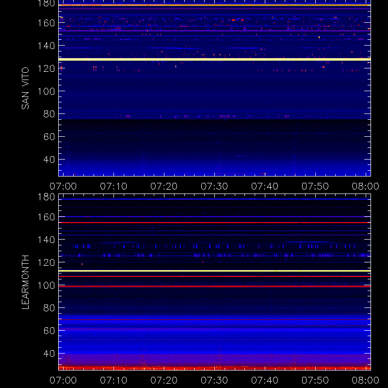
Task: Select the 40 frequency label on SAN VITO axis
Action: (x=49, y=160)
